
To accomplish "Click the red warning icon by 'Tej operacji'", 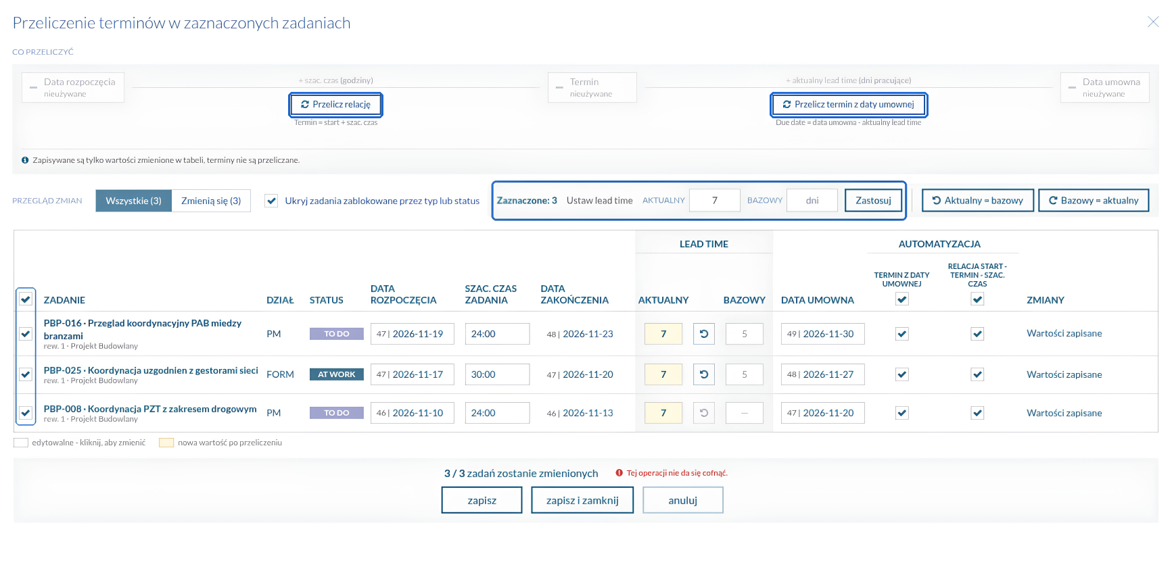I will click(x=619, y=473).
